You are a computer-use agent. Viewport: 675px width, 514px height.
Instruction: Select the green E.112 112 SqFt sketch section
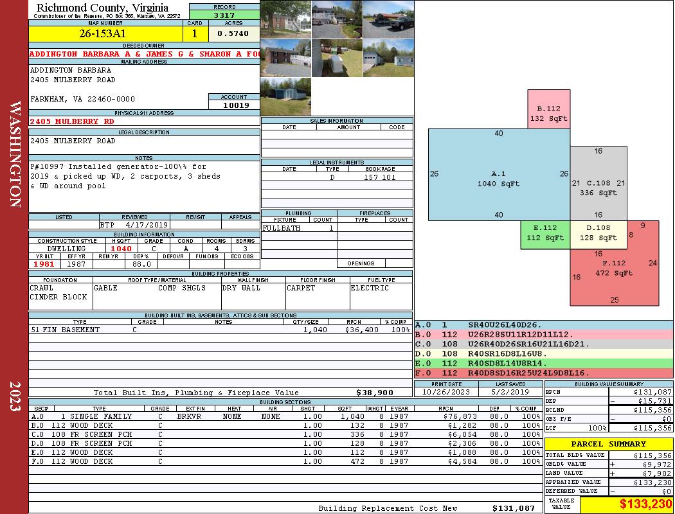coord(545,235)
